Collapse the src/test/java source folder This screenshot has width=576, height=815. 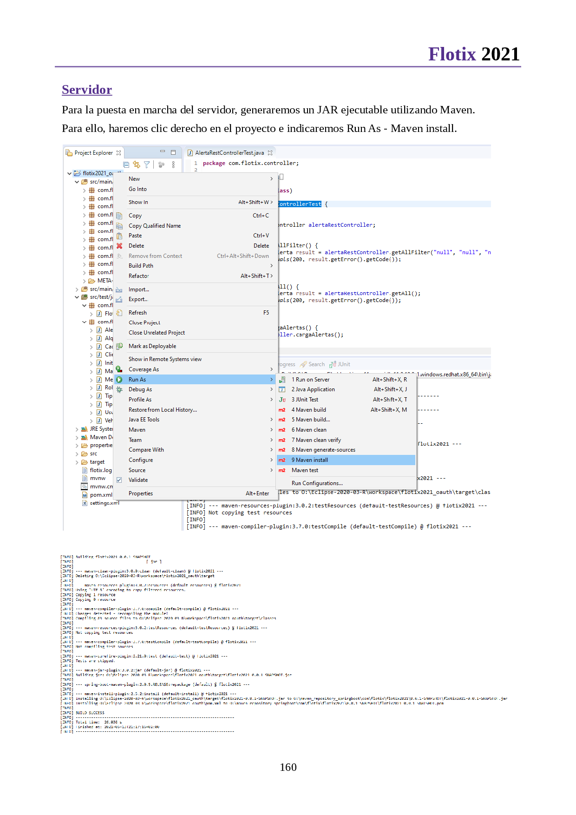[x=77, y=297]
